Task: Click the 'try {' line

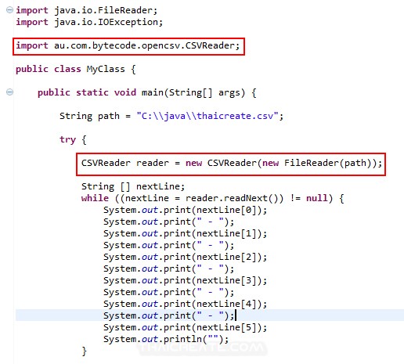Action: 73,139
